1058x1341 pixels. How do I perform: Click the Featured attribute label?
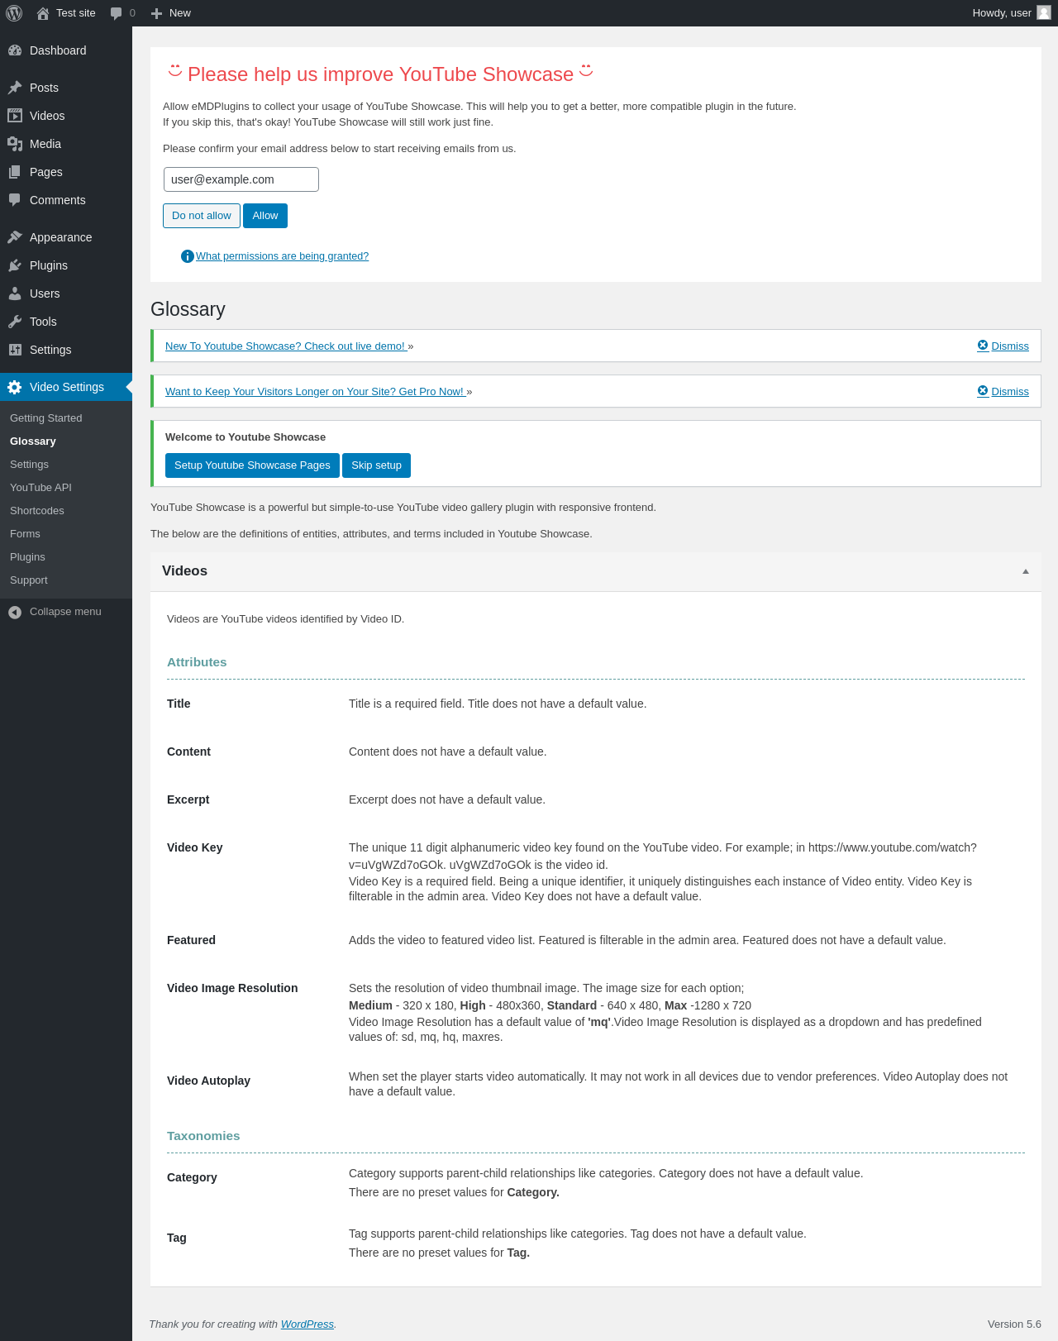coord(191,940)
